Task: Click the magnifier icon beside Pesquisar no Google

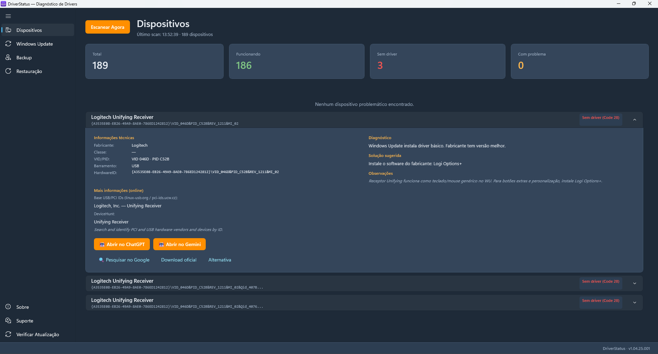Action: (x=101, y=260)
